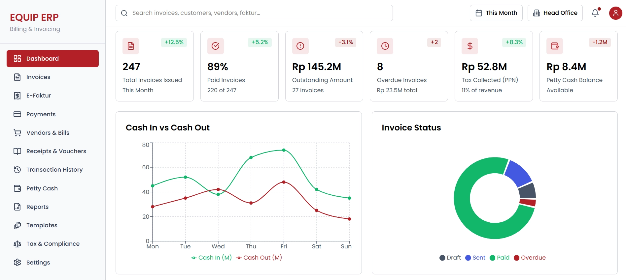This screenshot has height=280, width=626.
Task: Click the EQUIP ERP logo title
Action: coord(34,17)
